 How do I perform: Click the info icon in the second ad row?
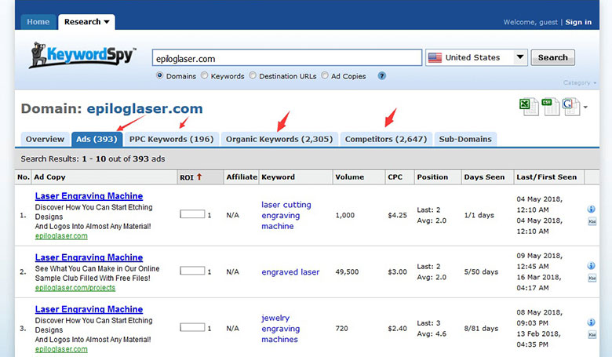pos(591,266)
